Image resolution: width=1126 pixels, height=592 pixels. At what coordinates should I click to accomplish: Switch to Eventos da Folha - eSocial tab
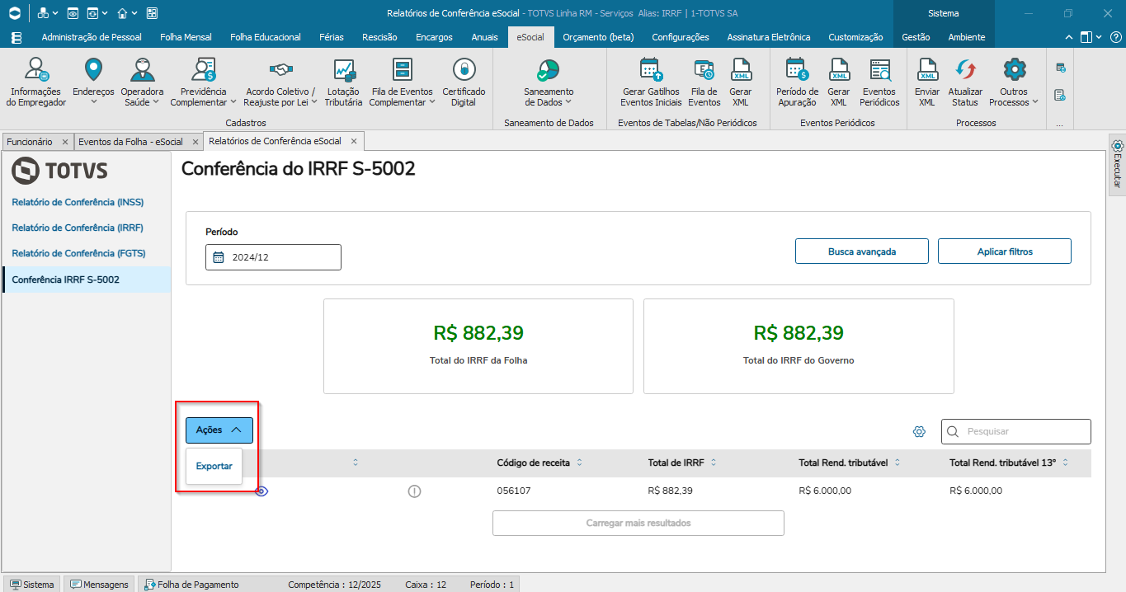[x=130, y=142]
